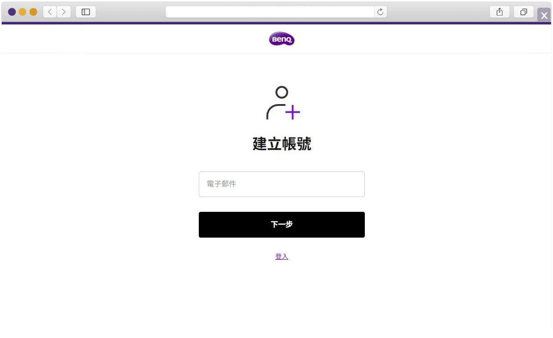Viewport: 553px width, 338px height.
Task: Go back using the left arrow button
Action: [50, 12]
